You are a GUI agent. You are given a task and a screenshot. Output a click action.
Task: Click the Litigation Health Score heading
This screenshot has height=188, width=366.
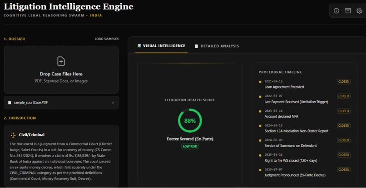(x=190, y=100)
